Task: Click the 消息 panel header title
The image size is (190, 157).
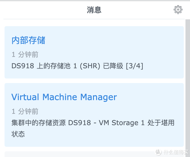Action: pyautogui.click(x=94, y=10)
